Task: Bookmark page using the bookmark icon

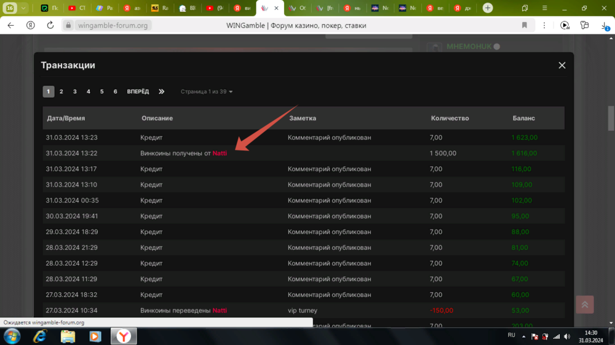Action: click(x=525, y=25)
